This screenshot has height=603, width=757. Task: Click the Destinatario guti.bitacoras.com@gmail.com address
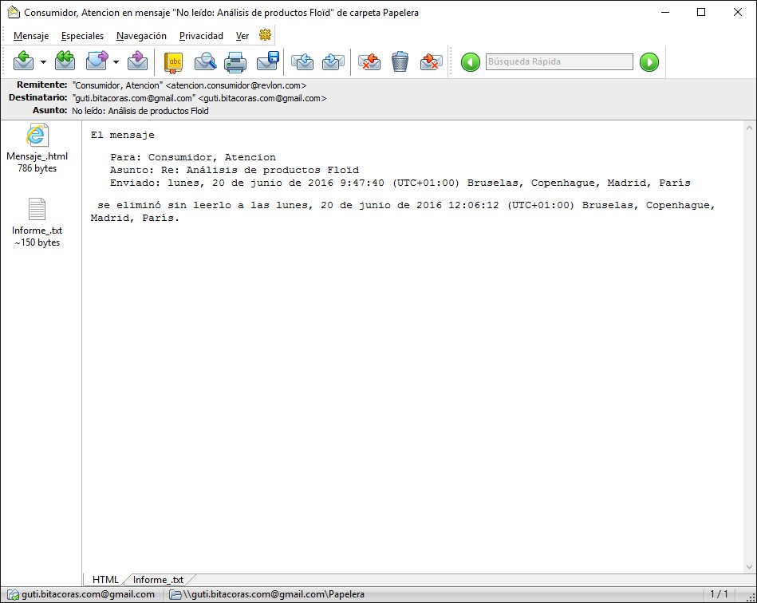[262, 98]
